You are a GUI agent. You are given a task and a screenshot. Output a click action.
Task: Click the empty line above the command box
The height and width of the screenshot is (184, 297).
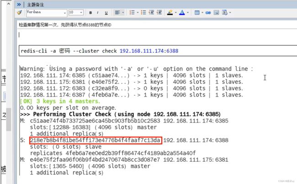click(157, 35)
